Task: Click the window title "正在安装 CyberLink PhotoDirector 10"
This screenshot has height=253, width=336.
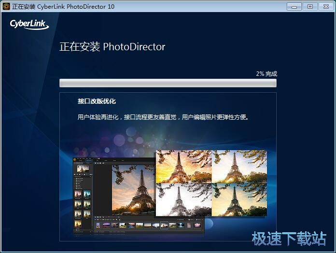Action: tap(63, 7)
